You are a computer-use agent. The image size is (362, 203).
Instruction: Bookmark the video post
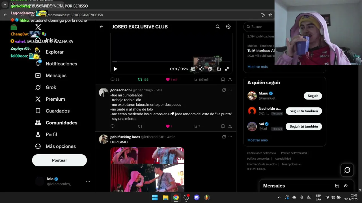pyautogui.click(x=223, y=80)
